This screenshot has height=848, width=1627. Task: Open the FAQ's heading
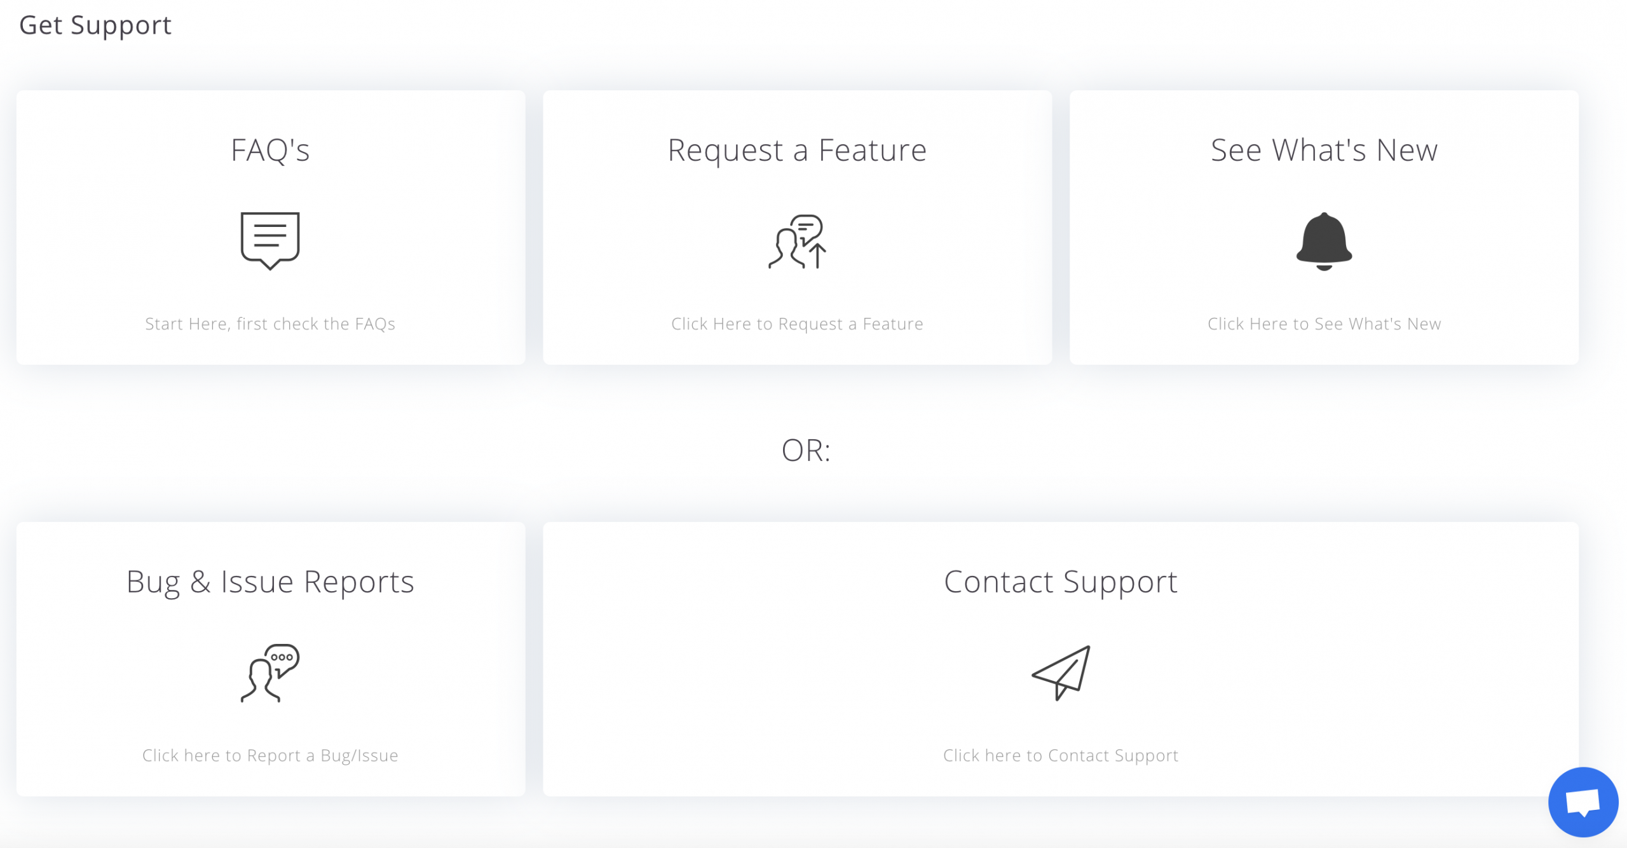[x=270, y=151]
